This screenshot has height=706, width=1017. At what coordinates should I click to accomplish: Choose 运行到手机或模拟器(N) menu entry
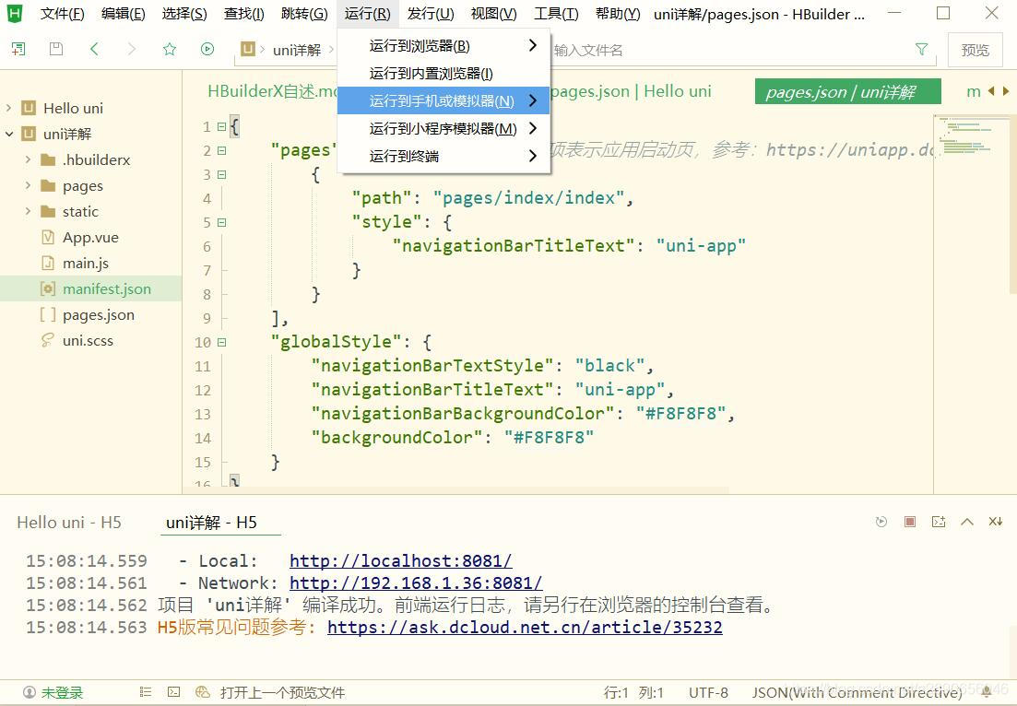coord(443,100)
